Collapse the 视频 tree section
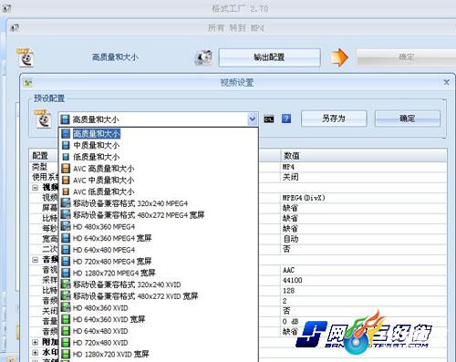 pyautogui.click(x=36, y=188)
